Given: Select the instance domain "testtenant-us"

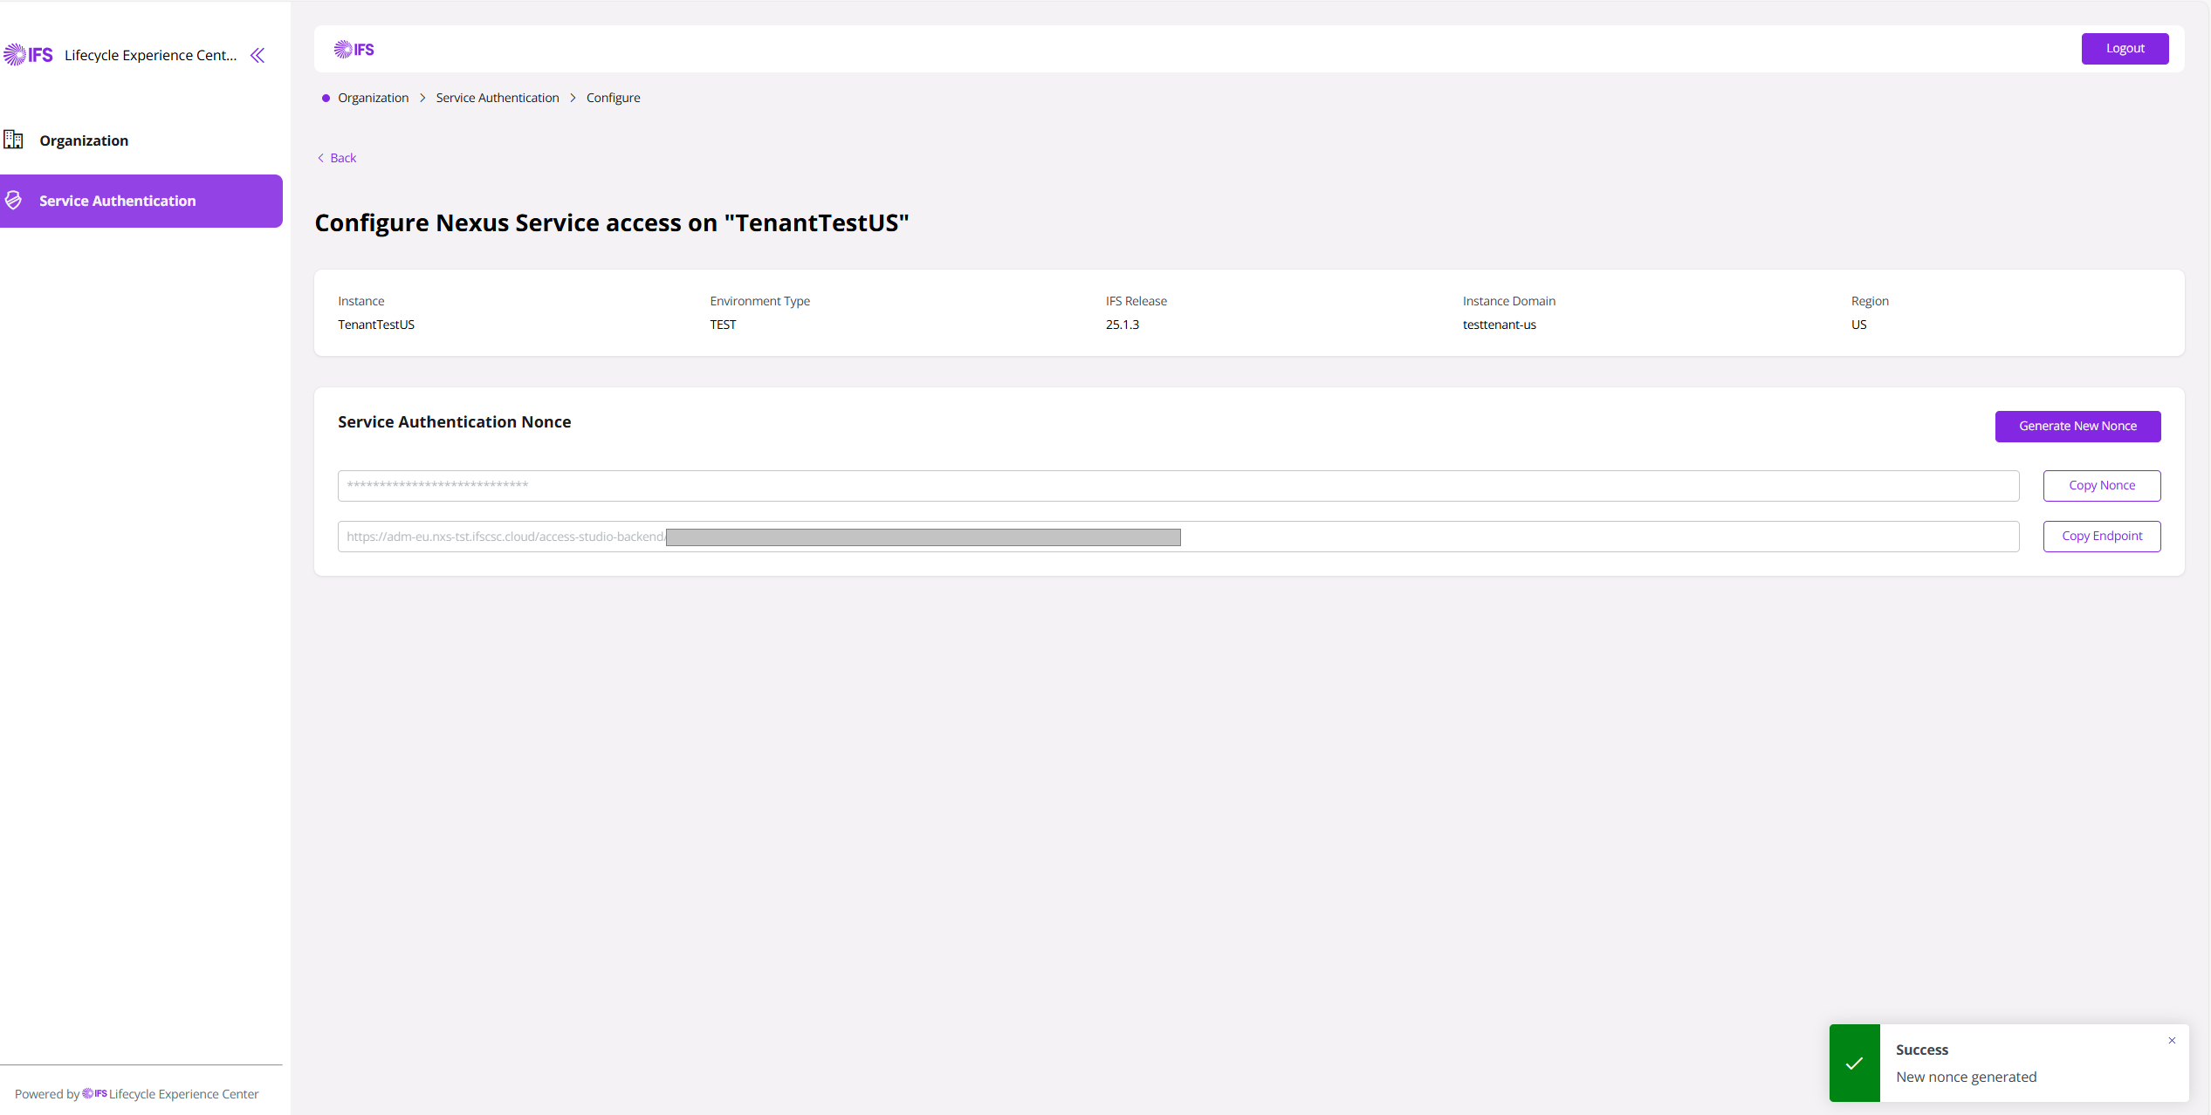Looking at the screenshot, I should point(1499,325).
